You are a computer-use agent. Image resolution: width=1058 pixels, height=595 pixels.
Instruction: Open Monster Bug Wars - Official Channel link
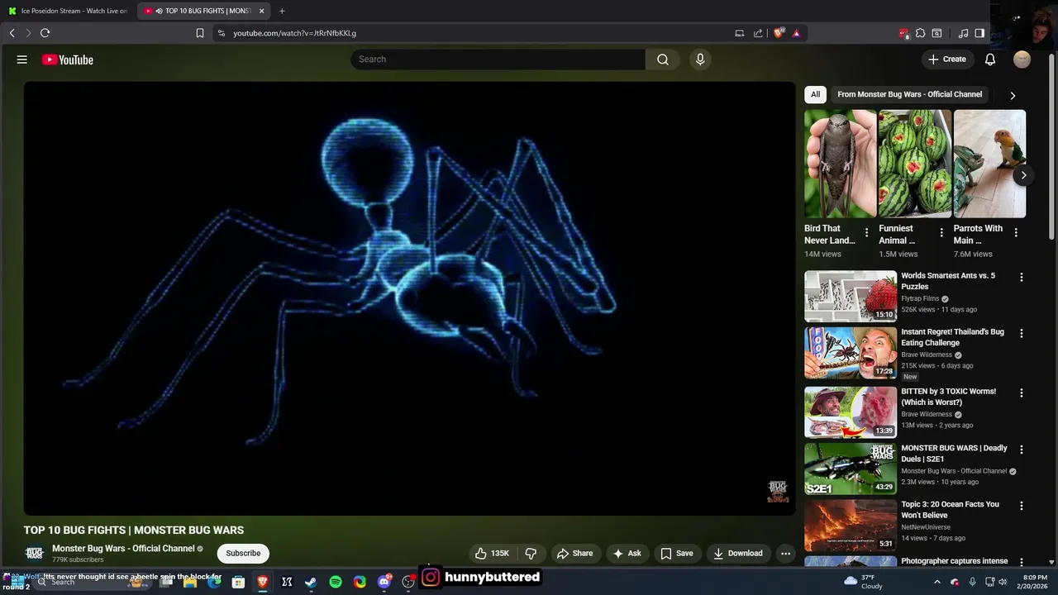point(123,549)
